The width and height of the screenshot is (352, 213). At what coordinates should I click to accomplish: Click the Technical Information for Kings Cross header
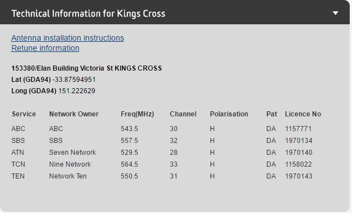pos(89,14)
